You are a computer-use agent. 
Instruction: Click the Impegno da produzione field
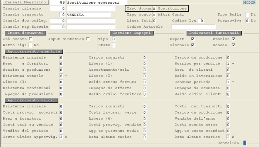pyautogui.click(x=61, y=94)
